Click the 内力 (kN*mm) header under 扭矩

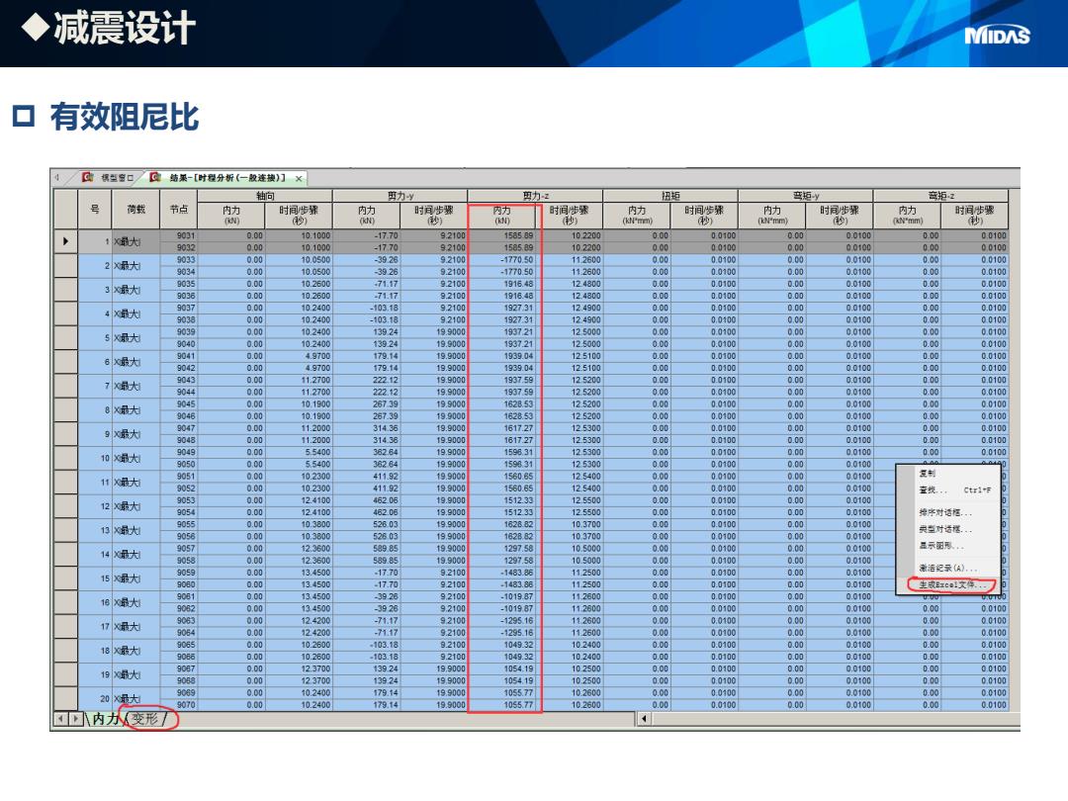point(637,216)
